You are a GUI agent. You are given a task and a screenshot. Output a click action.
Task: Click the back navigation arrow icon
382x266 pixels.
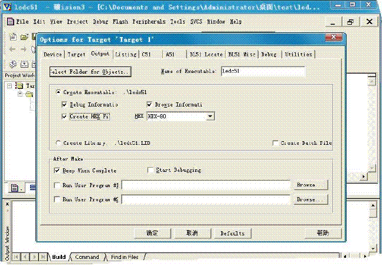[14, 49]
